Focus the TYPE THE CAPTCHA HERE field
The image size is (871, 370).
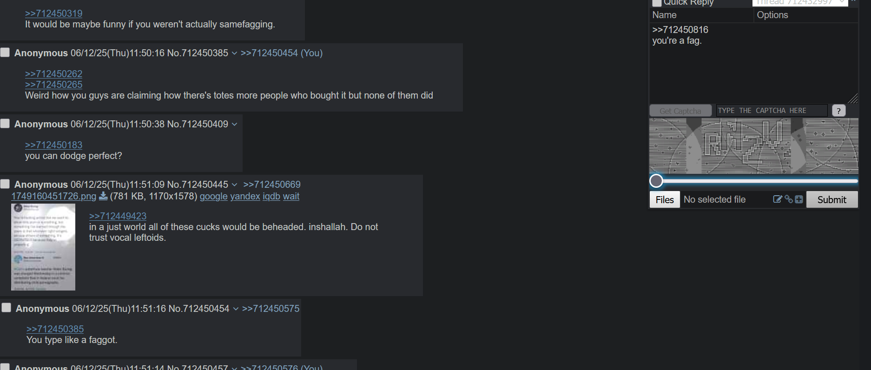tap(772, 111)
